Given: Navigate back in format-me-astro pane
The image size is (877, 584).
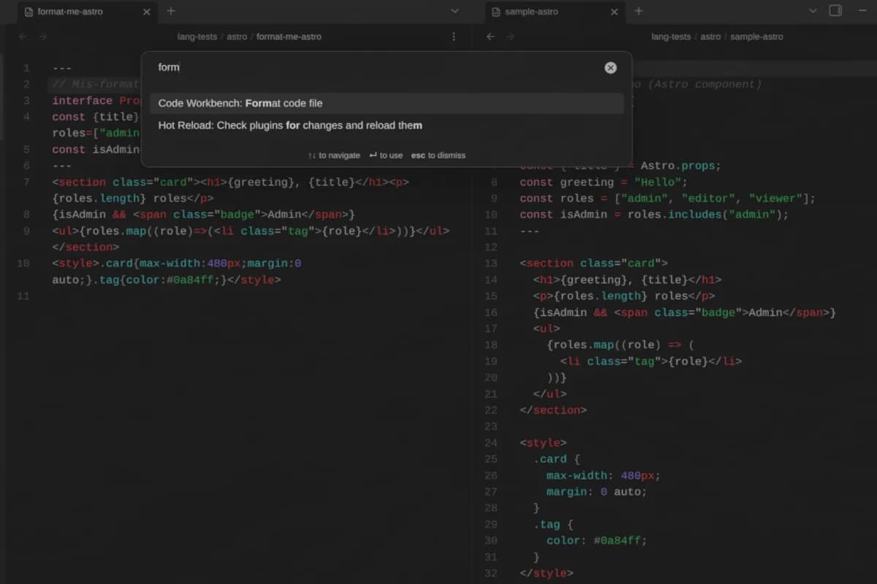Looking at the screenshot, I should [x=23, y=36].
